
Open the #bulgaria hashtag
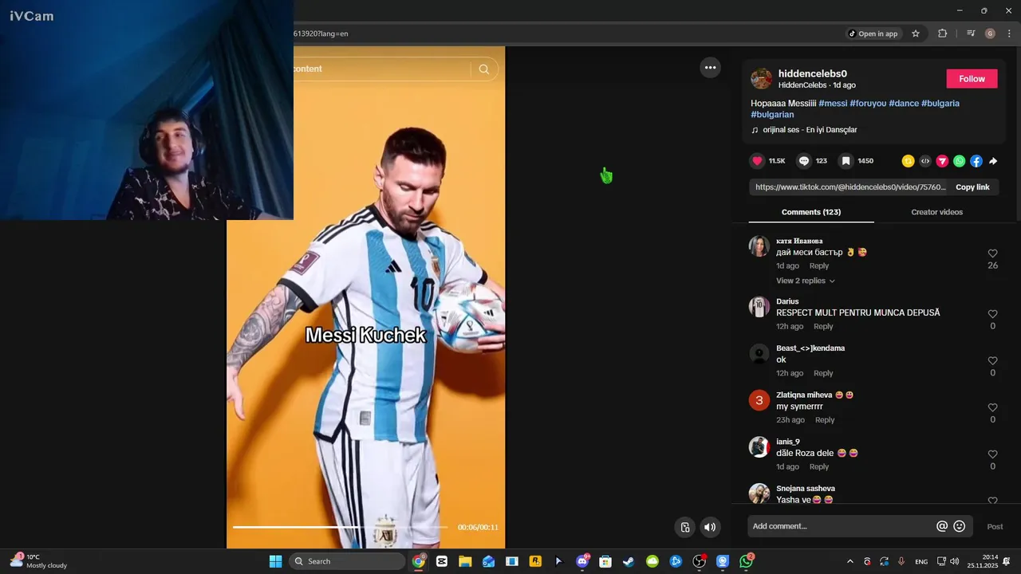940,104
